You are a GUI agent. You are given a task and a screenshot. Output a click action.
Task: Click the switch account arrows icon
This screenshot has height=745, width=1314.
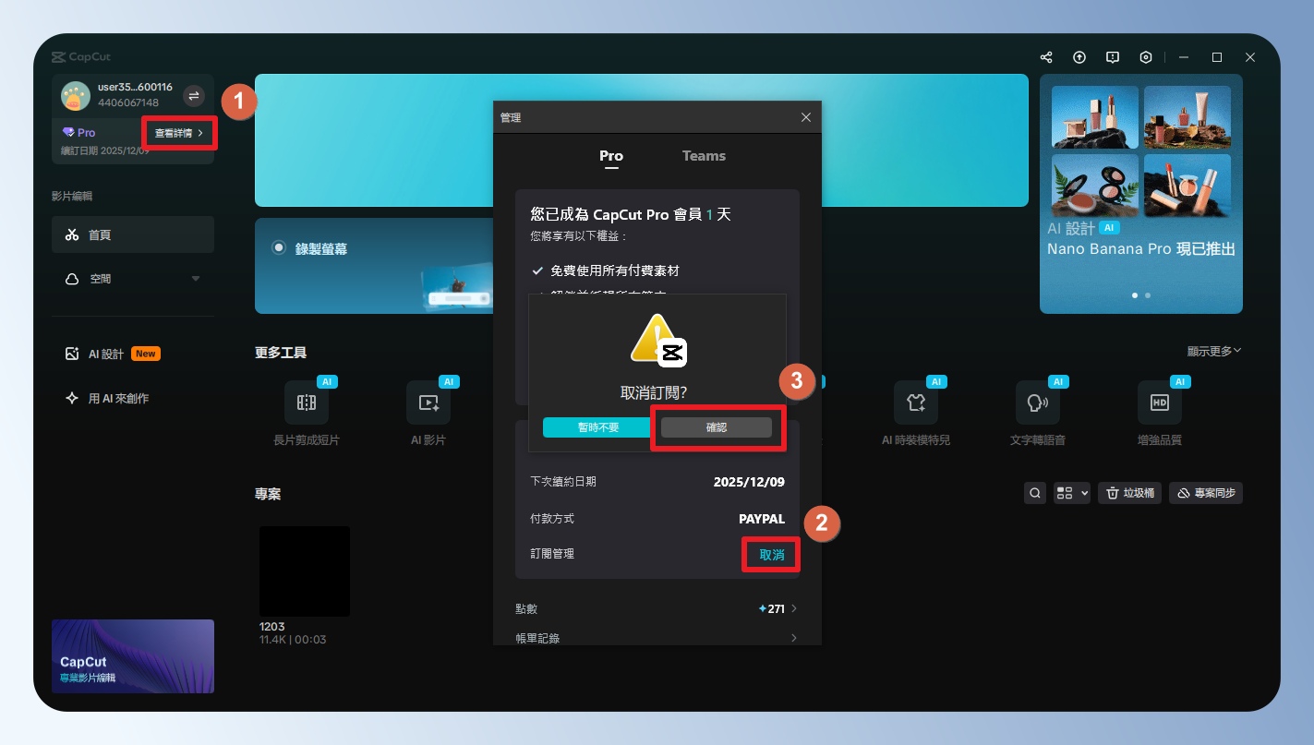click(x=193, y=95)
